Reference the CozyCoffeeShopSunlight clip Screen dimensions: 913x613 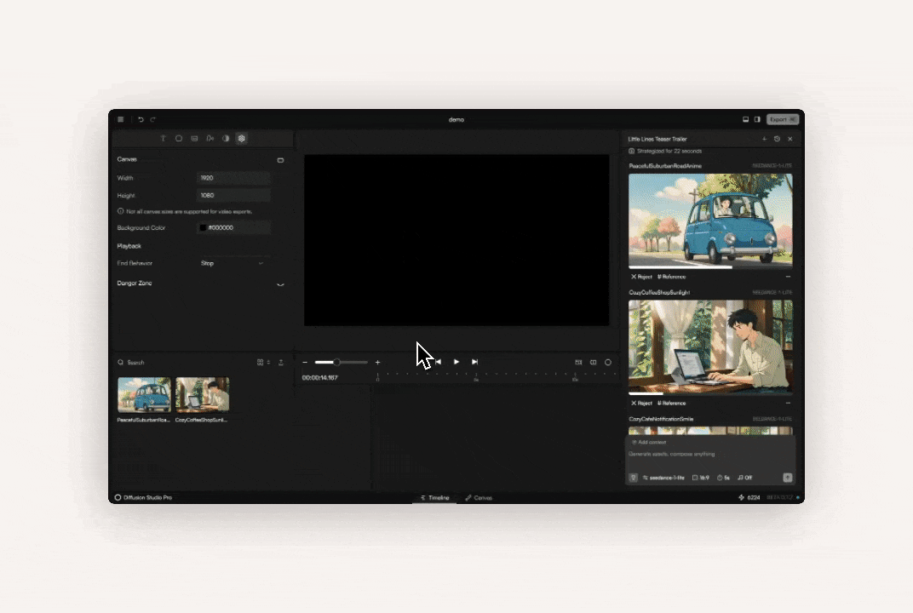coord(671,404)
